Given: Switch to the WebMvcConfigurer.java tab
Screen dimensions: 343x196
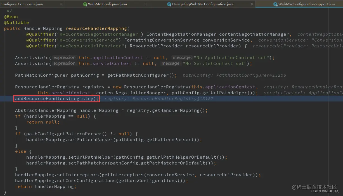Looking at the screenshot, I should click(107, 4).
